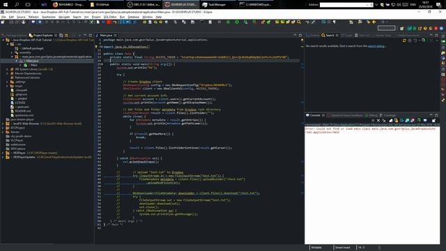Click Display Selected Console icon
This screenshot has height=251, width=446.
[x=425, y=121]
